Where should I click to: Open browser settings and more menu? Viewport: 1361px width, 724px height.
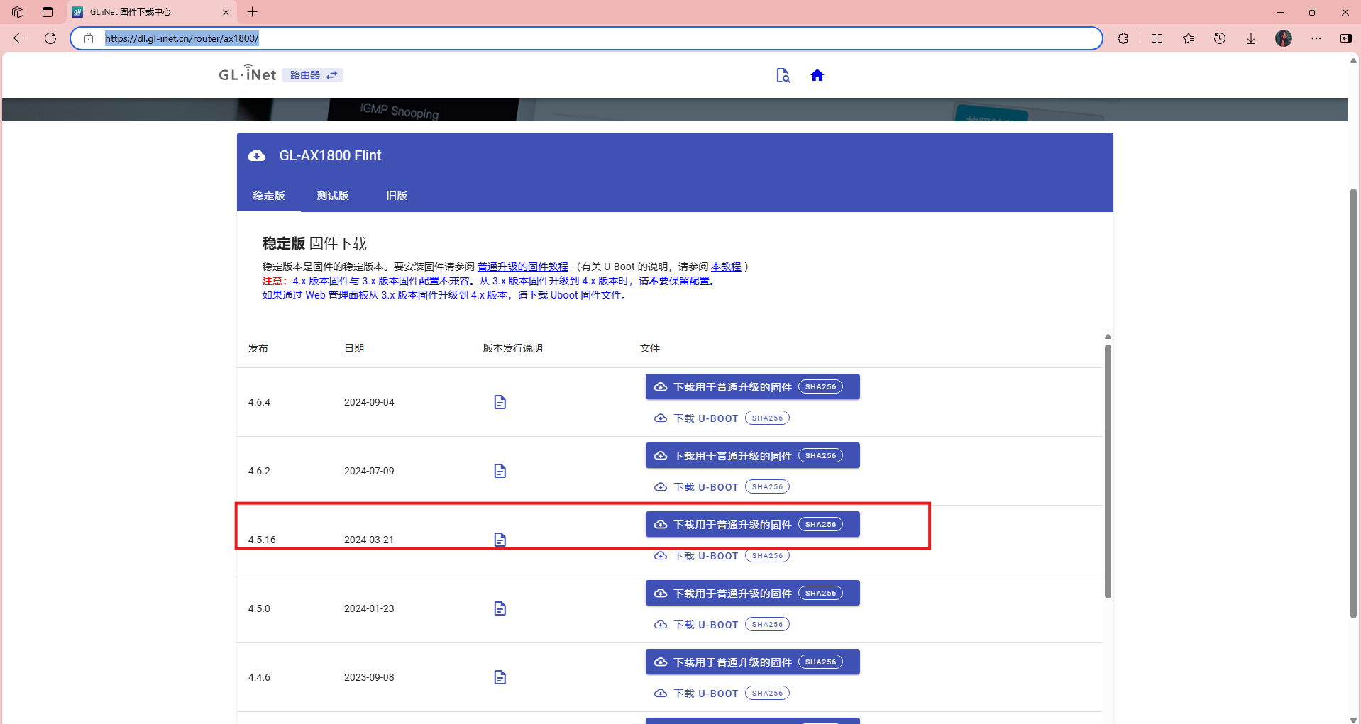click(1316, 38)
